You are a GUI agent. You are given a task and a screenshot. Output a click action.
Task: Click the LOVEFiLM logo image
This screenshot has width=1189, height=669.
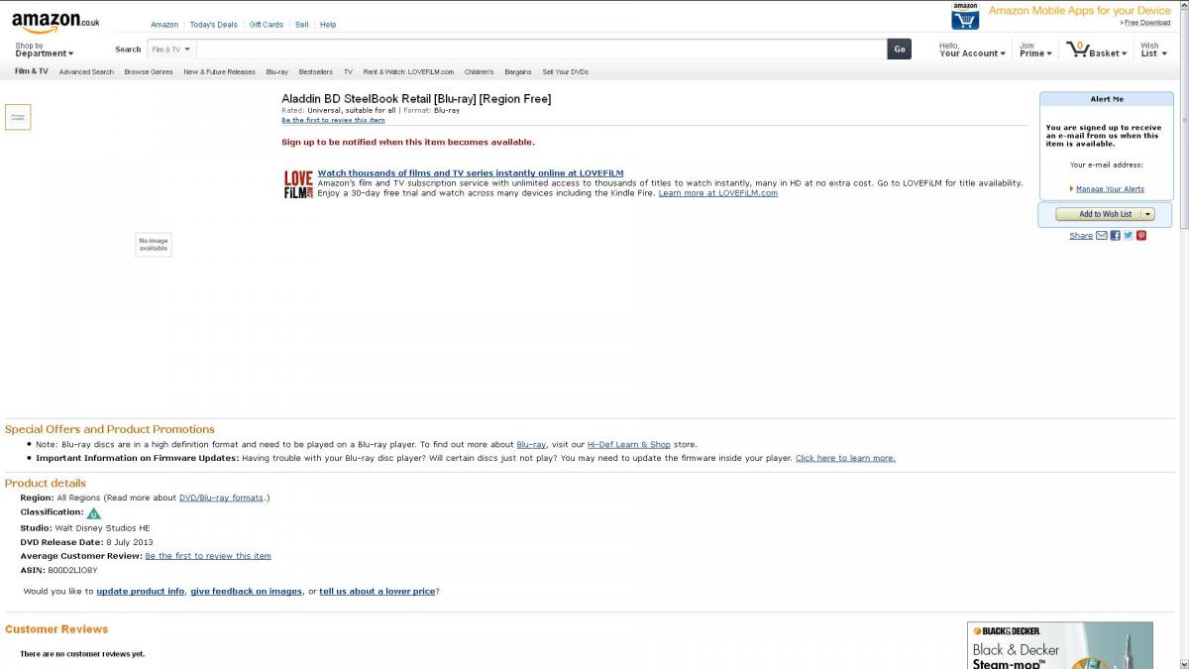pyautogui.click(x=298, y=184)
